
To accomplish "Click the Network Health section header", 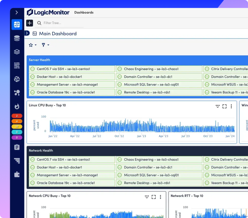I will (41, 151).
